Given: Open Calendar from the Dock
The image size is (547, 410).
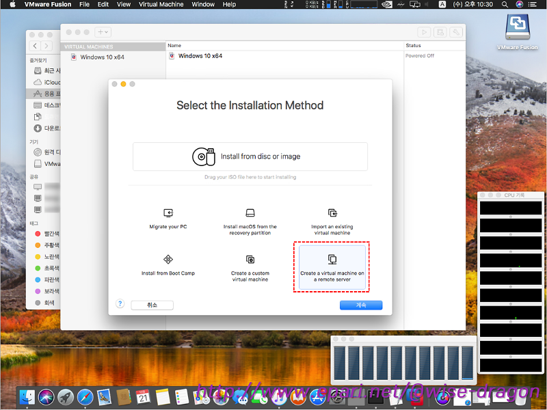Looking at the screenshot, I should [143, 397].
